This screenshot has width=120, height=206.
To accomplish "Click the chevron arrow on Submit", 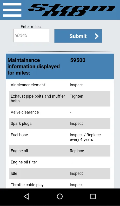I will point(97,36).
